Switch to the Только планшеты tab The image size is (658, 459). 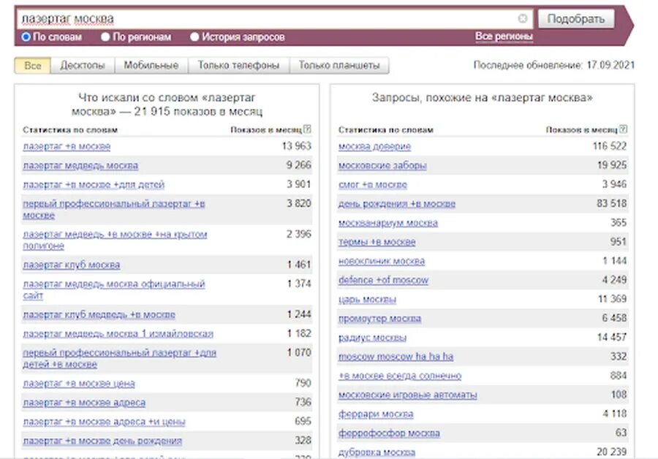coord(339,66)
